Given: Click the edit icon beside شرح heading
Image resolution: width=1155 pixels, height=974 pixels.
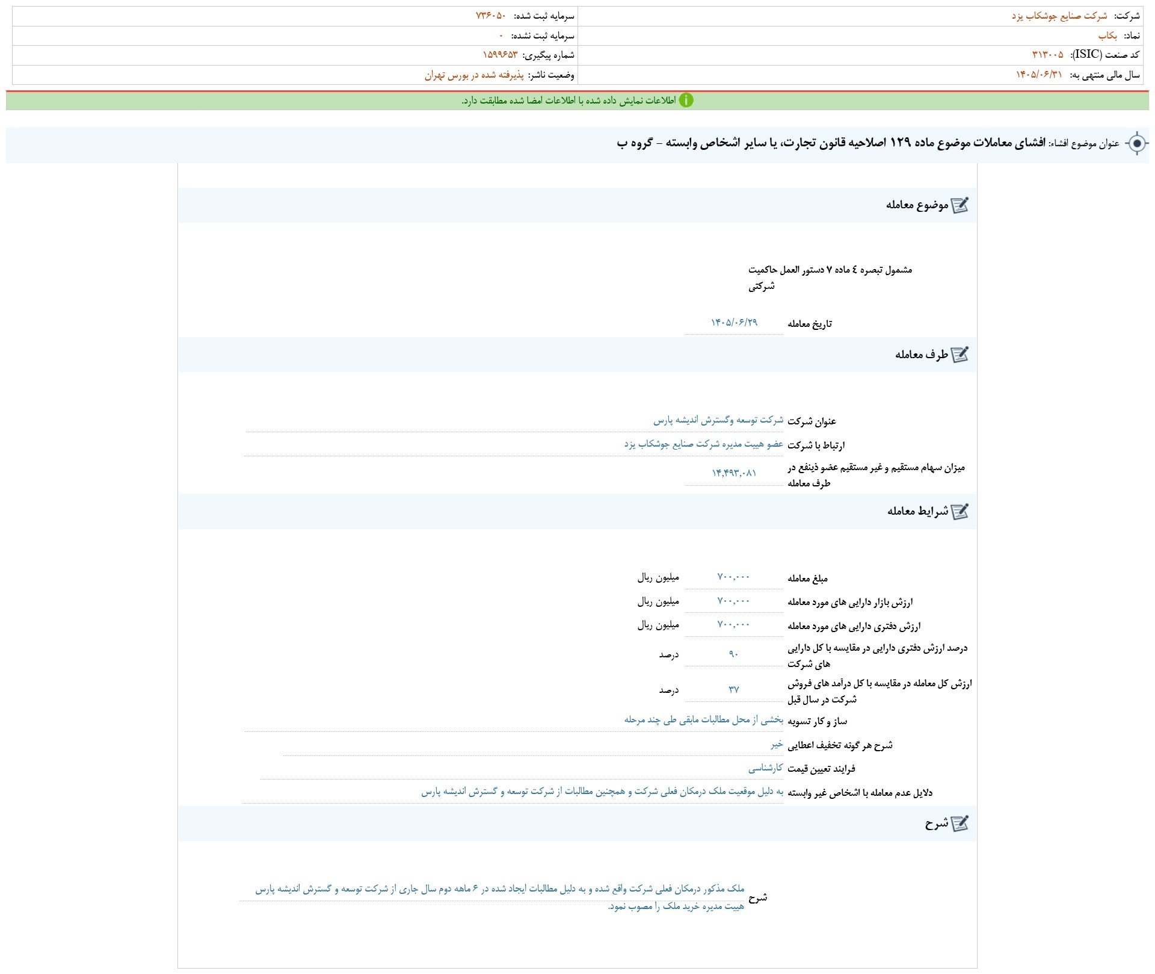Looking at the screenshot, I should point(959,824).
